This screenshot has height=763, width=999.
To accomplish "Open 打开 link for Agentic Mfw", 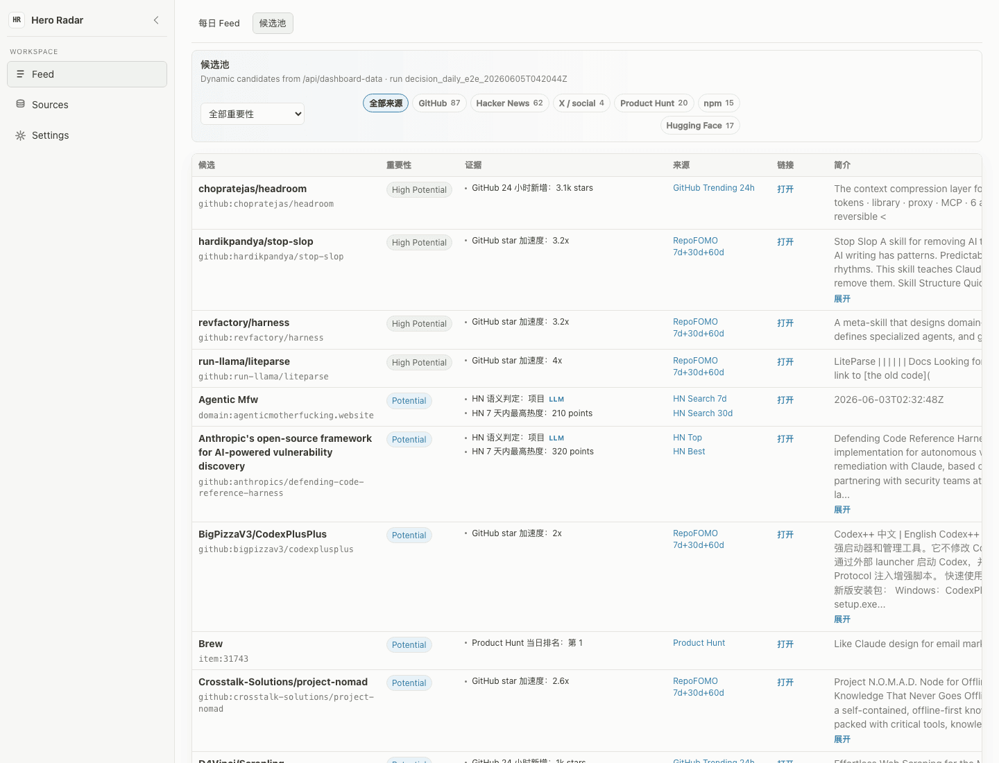I will (x=785, y=400).
